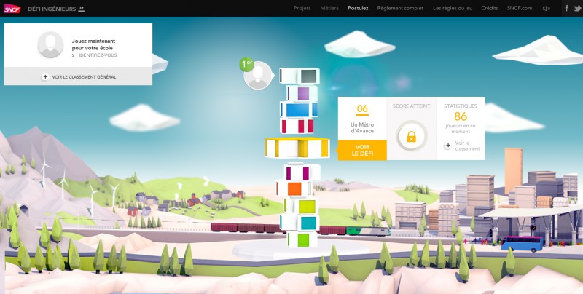Open the Métiers menu item
The image size is (583, 294).
[x=329, y=8]
